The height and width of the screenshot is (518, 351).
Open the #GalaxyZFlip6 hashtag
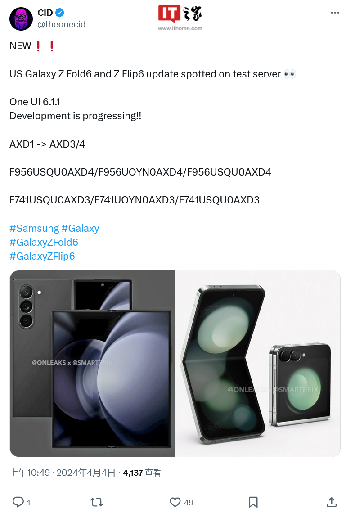click(42, 256)
